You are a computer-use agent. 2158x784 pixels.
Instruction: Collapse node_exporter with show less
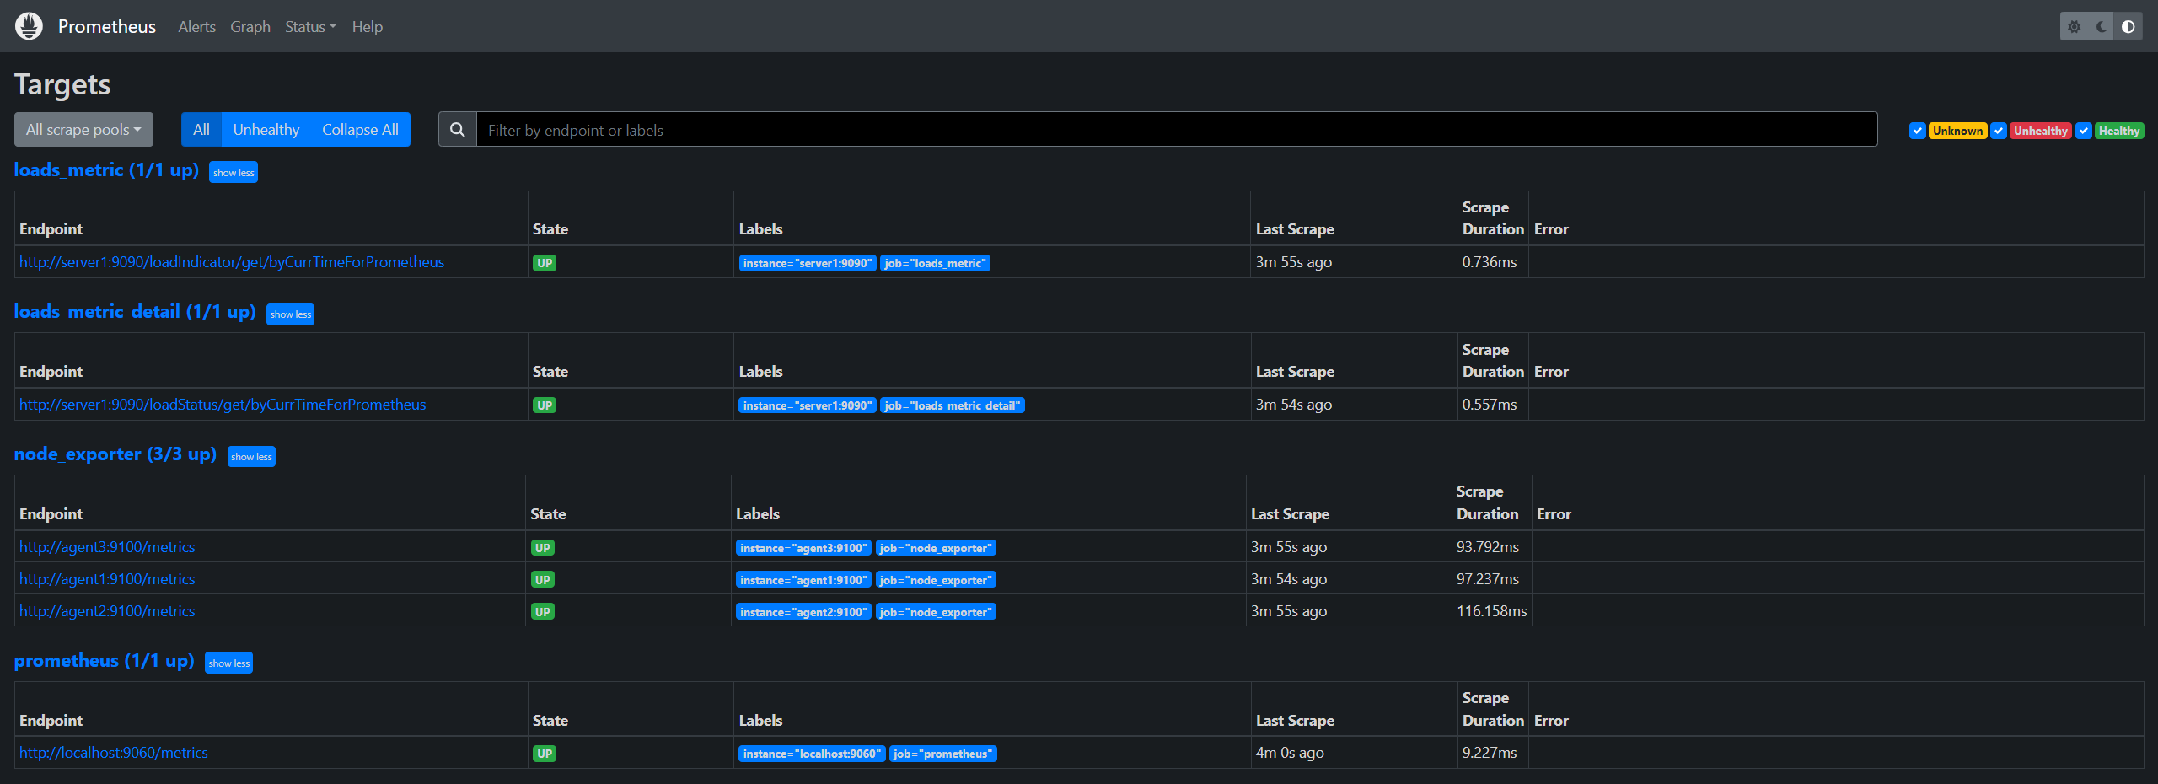tap(252, 457)
